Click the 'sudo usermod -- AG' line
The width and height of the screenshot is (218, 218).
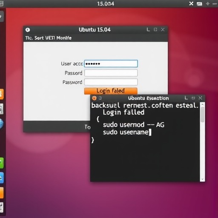point(134,125)
